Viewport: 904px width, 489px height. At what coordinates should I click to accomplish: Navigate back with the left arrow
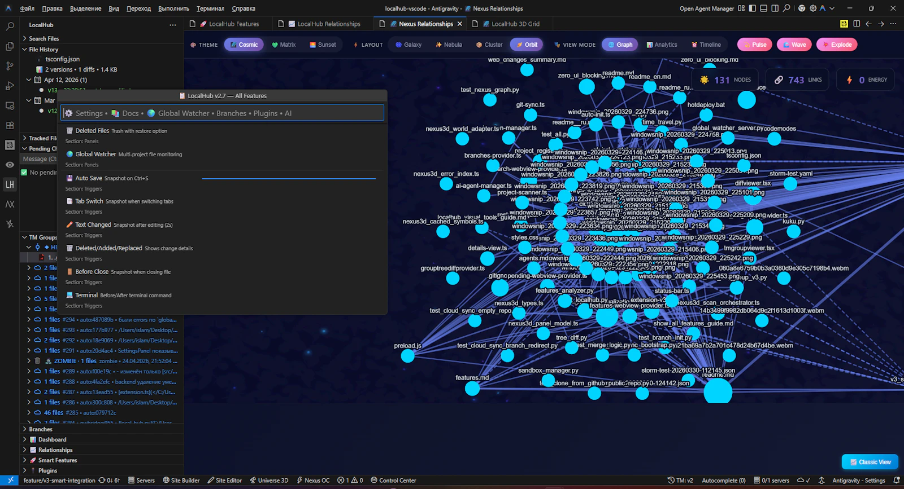coord(868,24)
